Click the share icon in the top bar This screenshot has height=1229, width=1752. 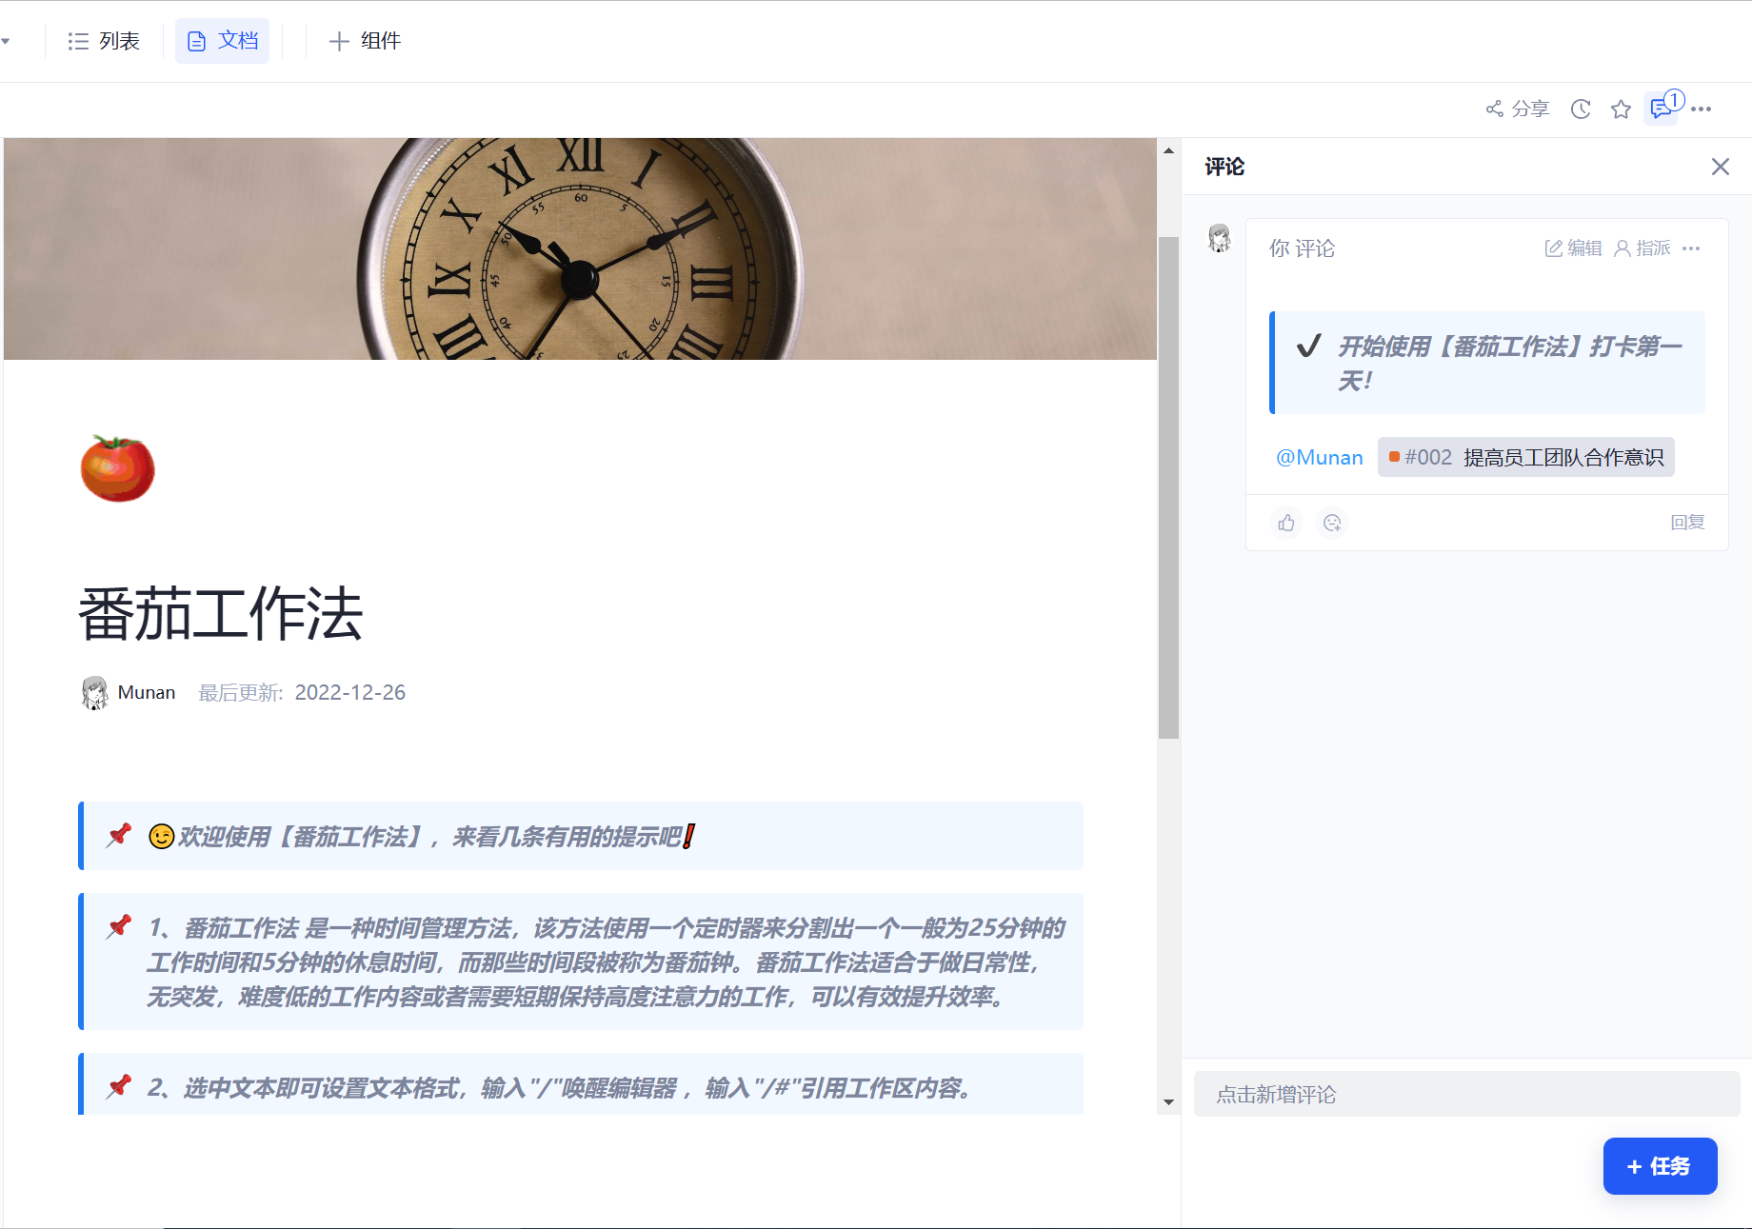[x=1517, y=109]
